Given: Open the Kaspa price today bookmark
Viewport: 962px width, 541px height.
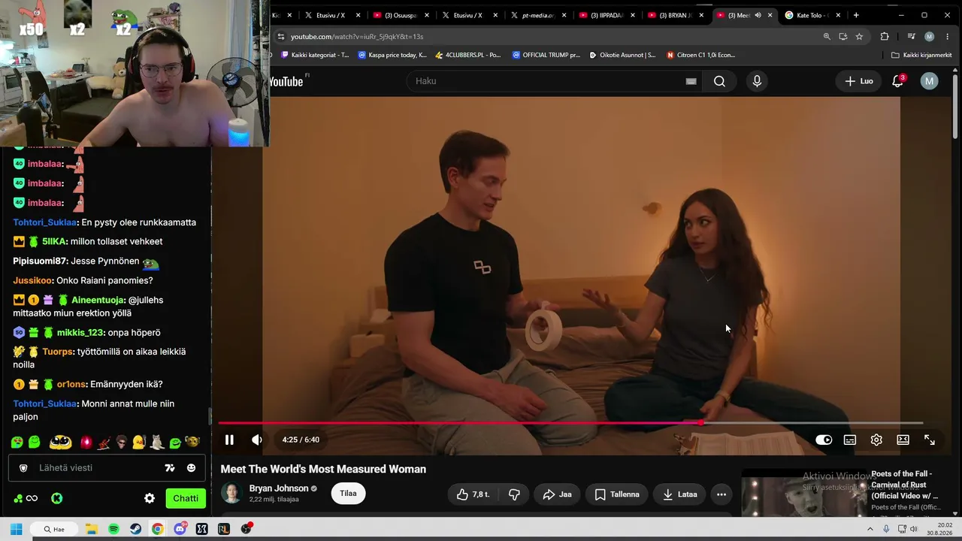Looking at the screenshot, I should (x=392, y=55).
